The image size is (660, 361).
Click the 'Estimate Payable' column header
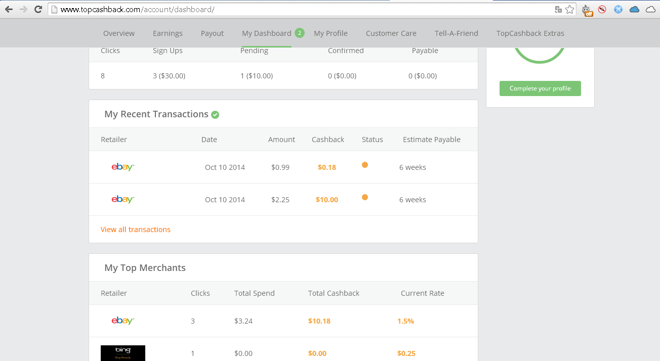(432, 140)
